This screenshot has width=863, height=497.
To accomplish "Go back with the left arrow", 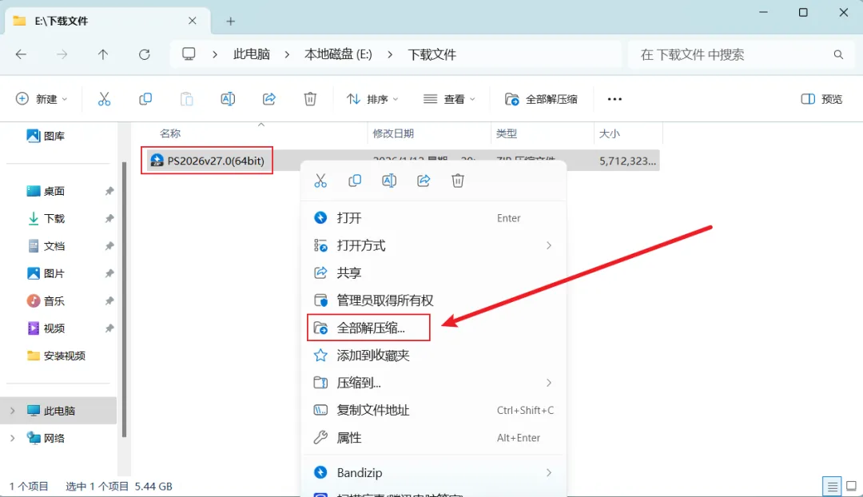I will (x=21, y=54).
